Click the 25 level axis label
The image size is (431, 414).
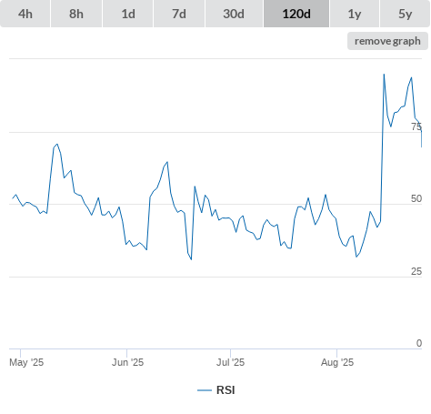[416, 271]
